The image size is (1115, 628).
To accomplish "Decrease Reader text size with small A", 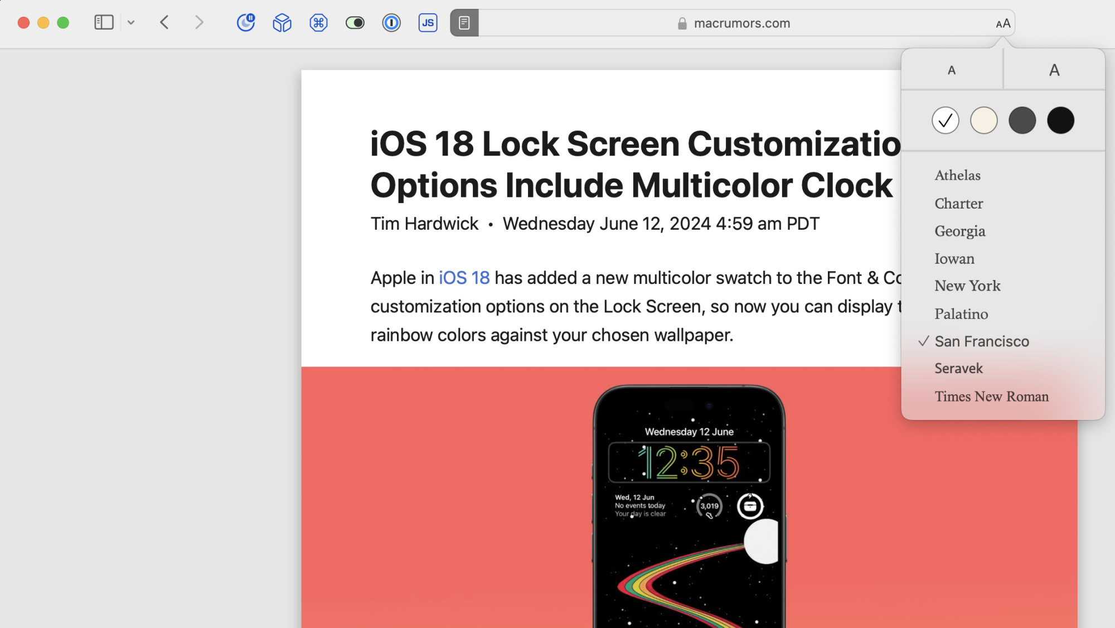I will tap(952, 70).
